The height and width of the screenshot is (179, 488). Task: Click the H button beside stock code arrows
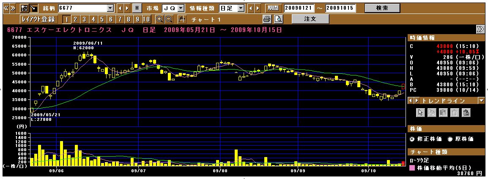(x=137, y=8)
